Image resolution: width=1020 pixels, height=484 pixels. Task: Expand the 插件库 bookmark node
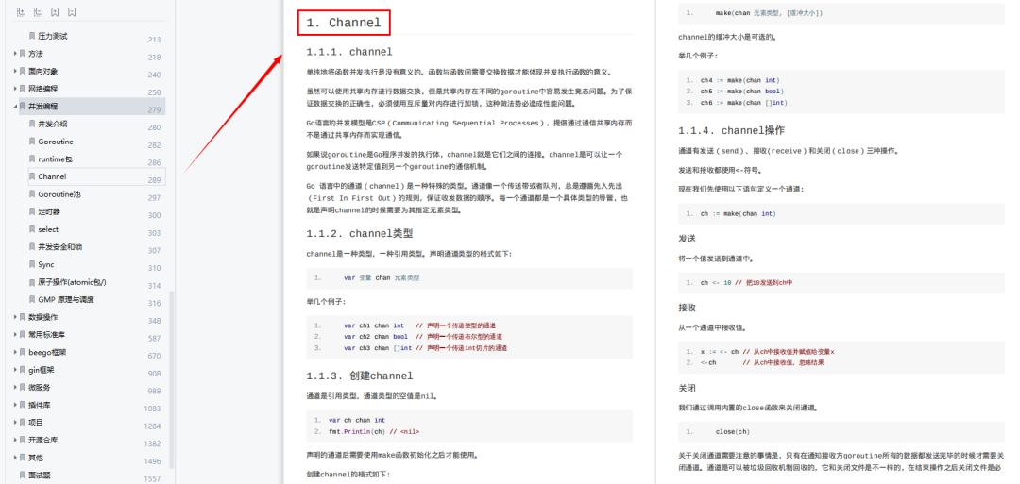15,405
